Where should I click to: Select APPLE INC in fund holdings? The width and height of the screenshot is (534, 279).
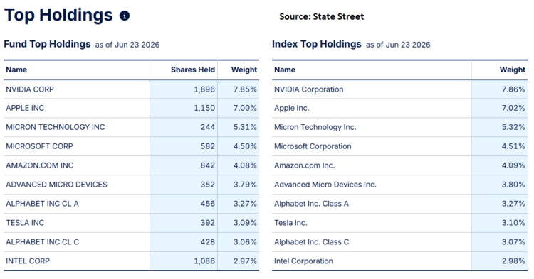pyautogui.click(x=25, y=108)
